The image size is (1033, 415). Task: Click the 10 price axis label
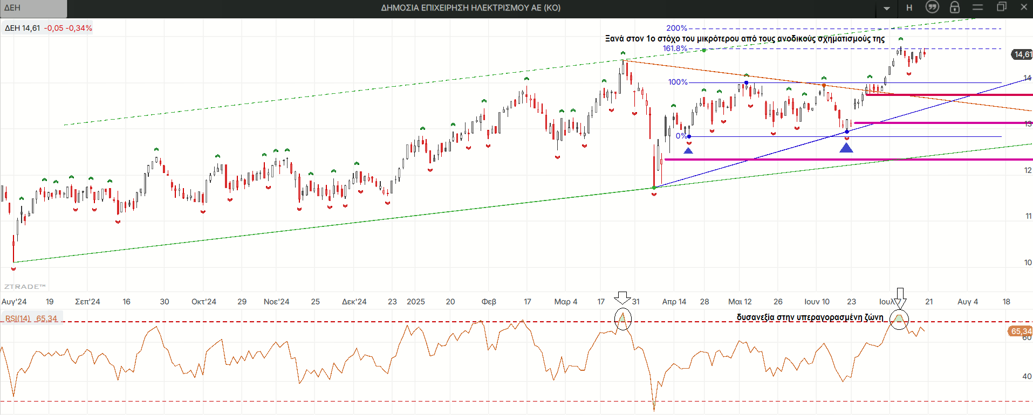click(1028, 262)
